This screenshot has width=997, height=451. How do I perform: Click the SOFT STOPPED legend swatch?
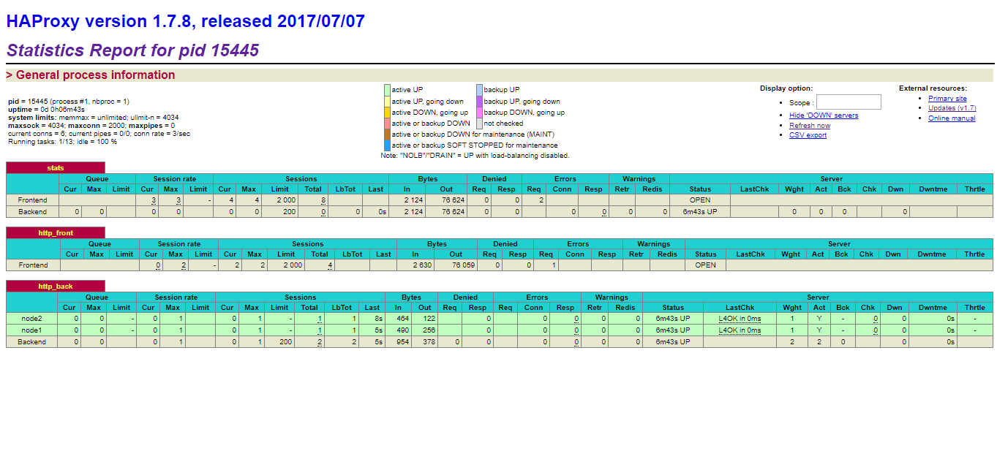coord(387,145)
